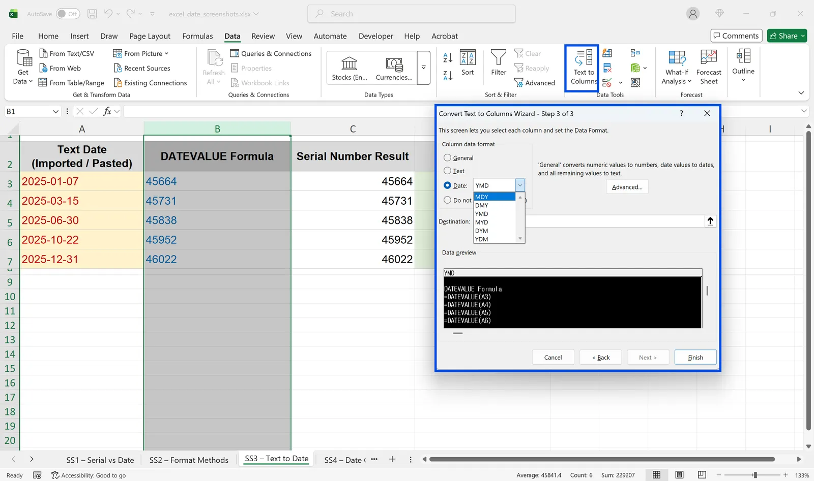Screen dimensions: 814x481
Task: Click Remove Duplicates icon
Action: pyautogui.click(x=607, y=68)
